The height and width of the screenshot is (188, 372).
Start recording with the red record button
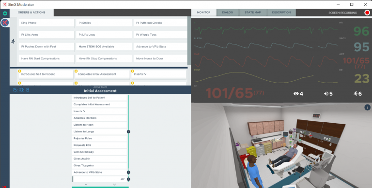pyautogui.click(x=367, y=13)
